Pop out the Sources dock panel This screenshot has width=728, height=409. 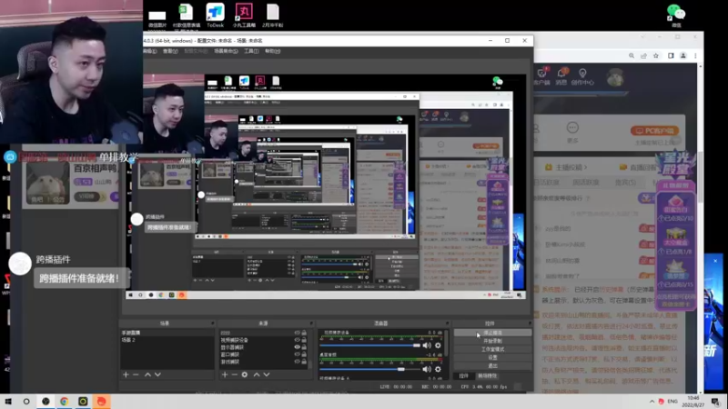click(311, 324)
